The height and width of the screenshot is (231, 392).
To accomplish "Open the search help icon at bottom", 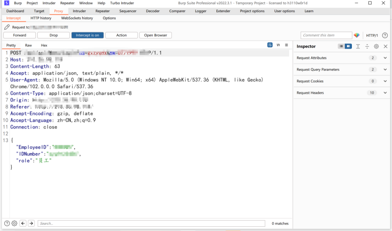I will pyautogui.click(x=7, y=223).
